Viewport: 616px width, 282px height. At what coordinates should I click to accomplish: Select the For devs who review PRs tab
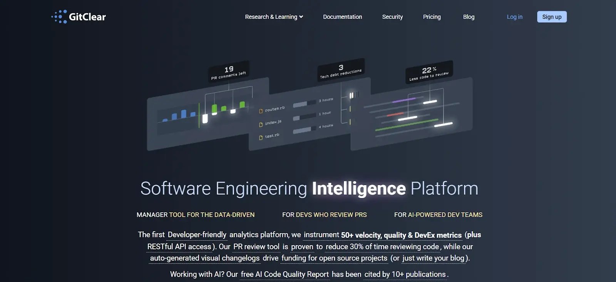[325, 215]
